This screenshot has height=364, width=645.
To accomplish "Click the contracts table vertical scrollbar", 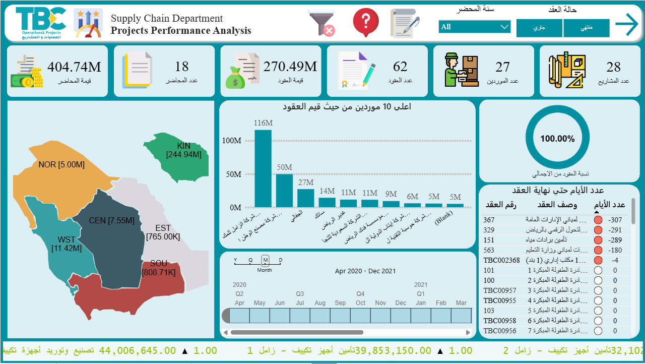I will coord(633,211).
